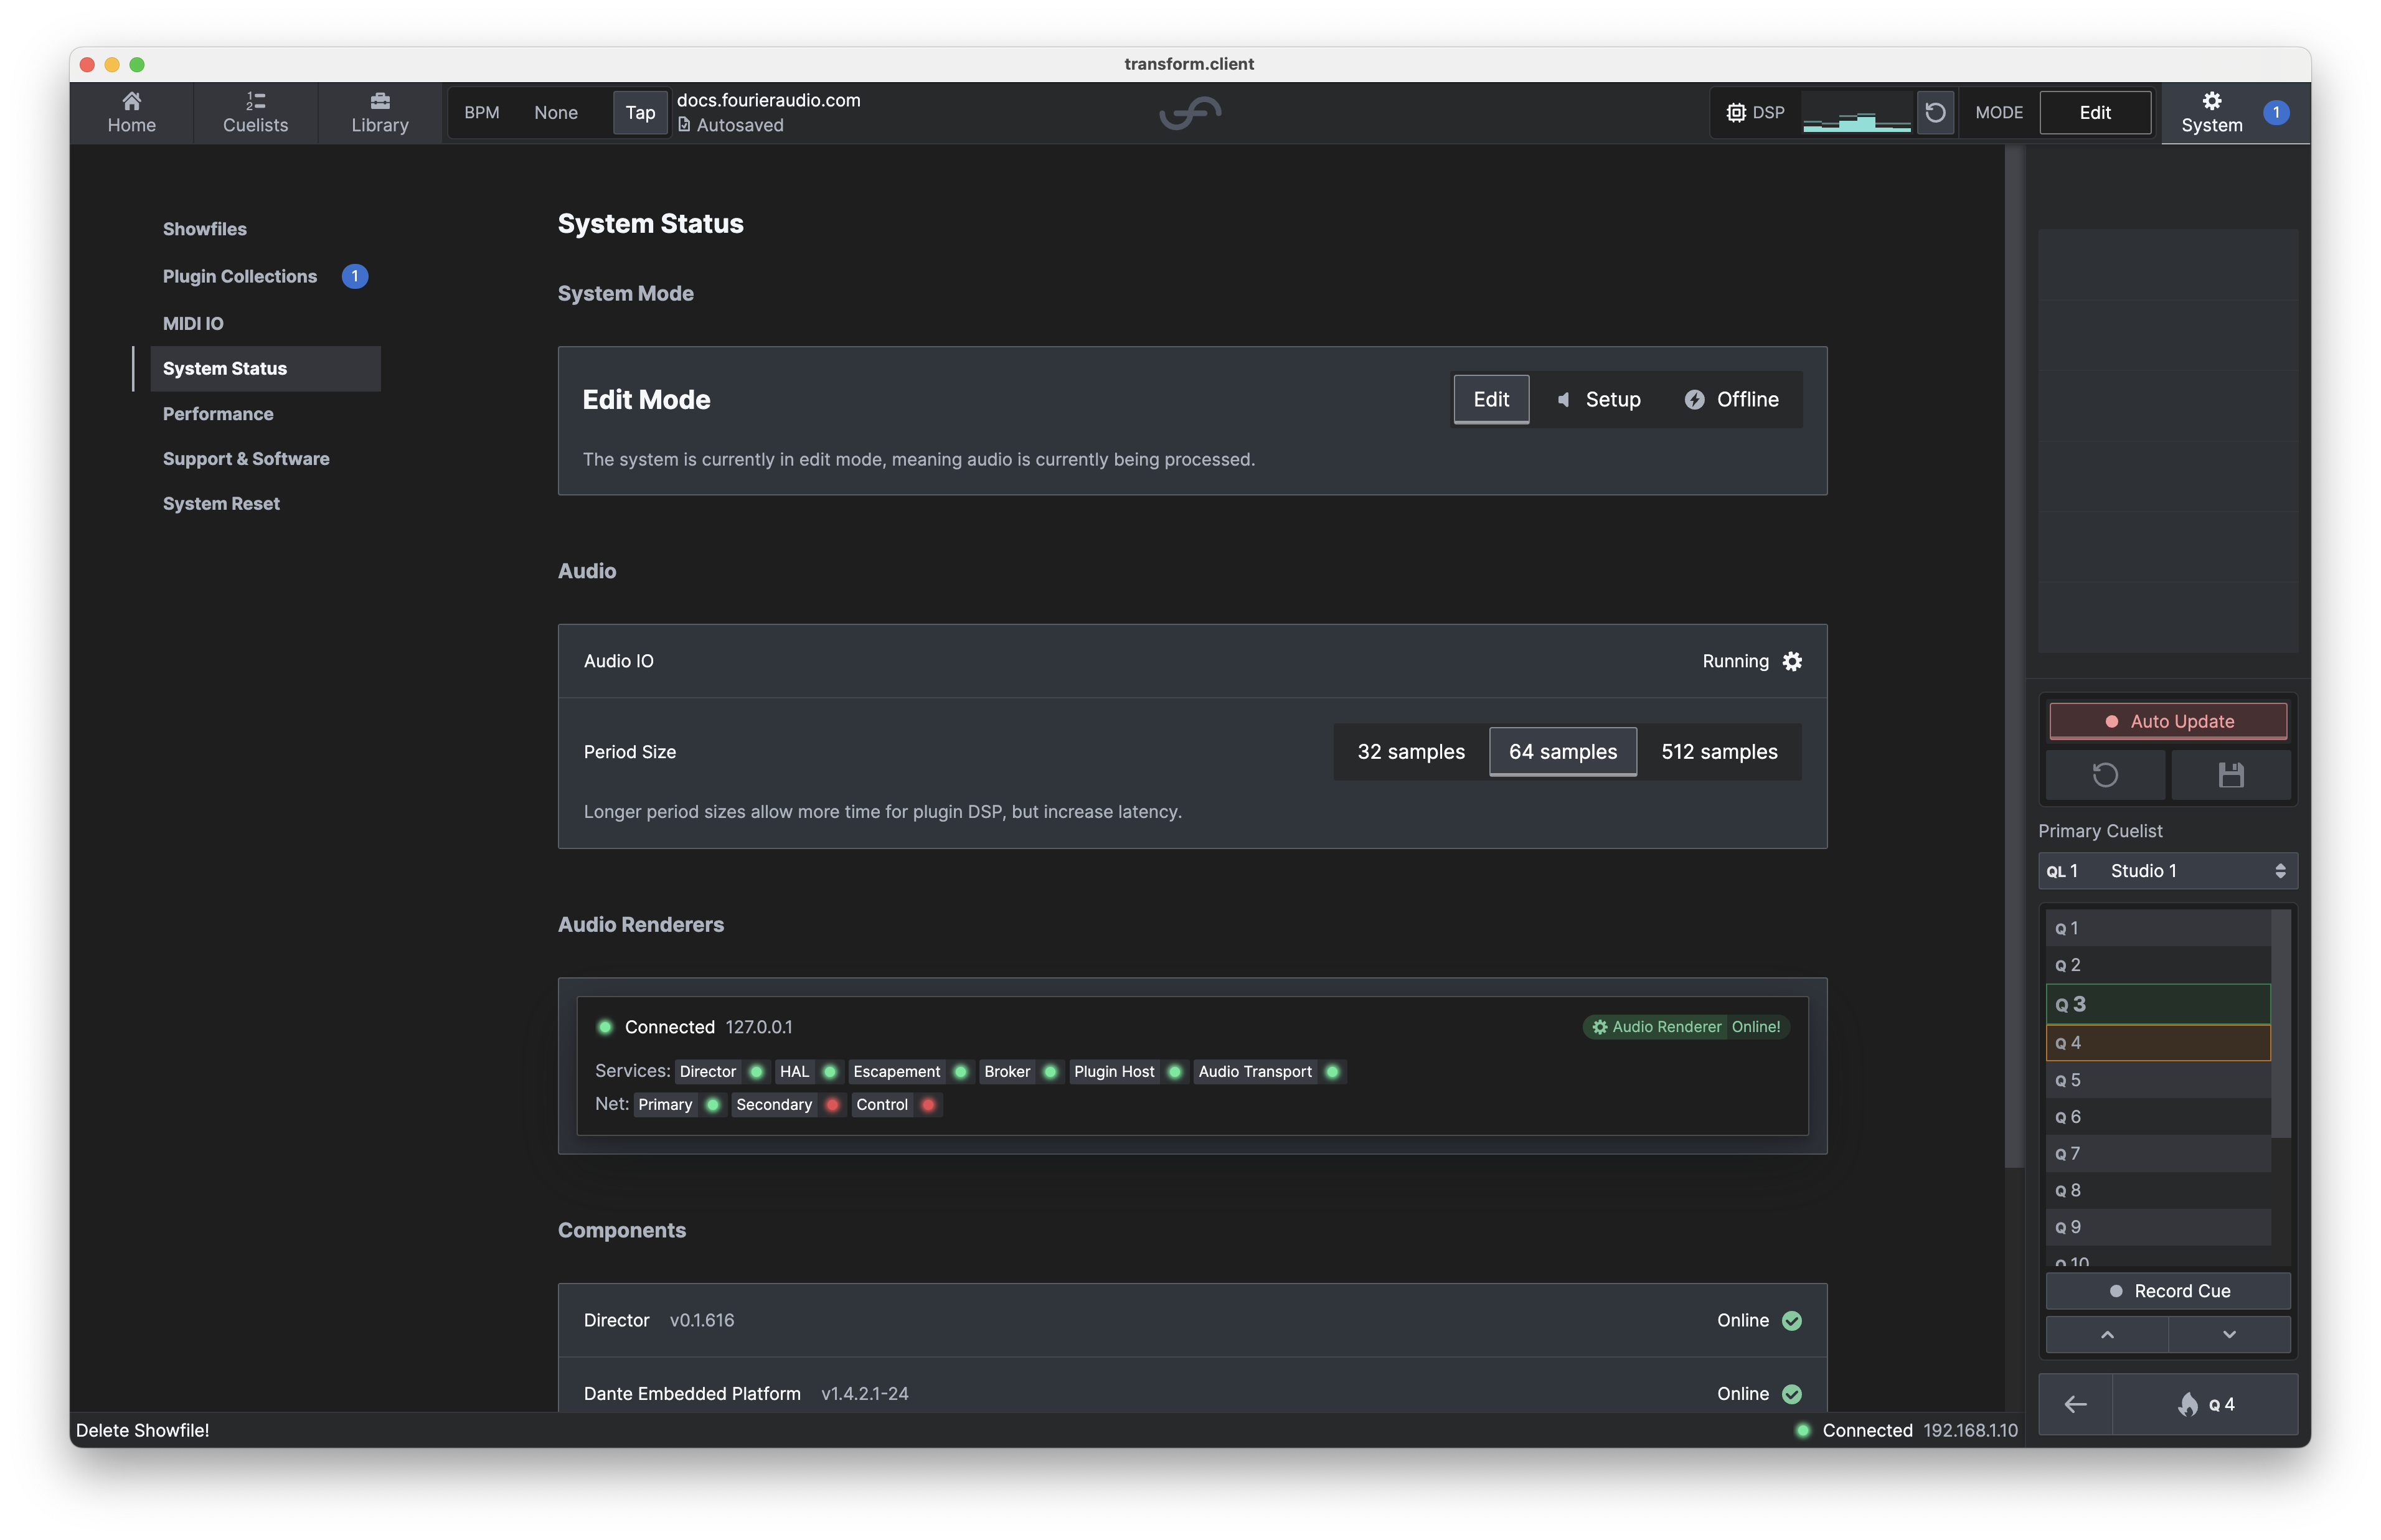This screenshot has width=2381, height=1540.
Task: Open System Reset page
Action: [221, 503]
